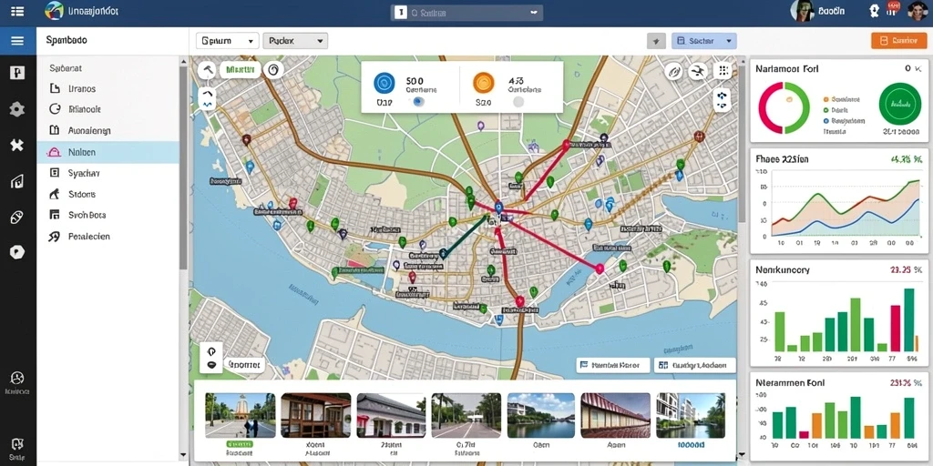933x466 pixels.
Task: Click the hamburger menu icon in sidebar
Action: (17, 41)
